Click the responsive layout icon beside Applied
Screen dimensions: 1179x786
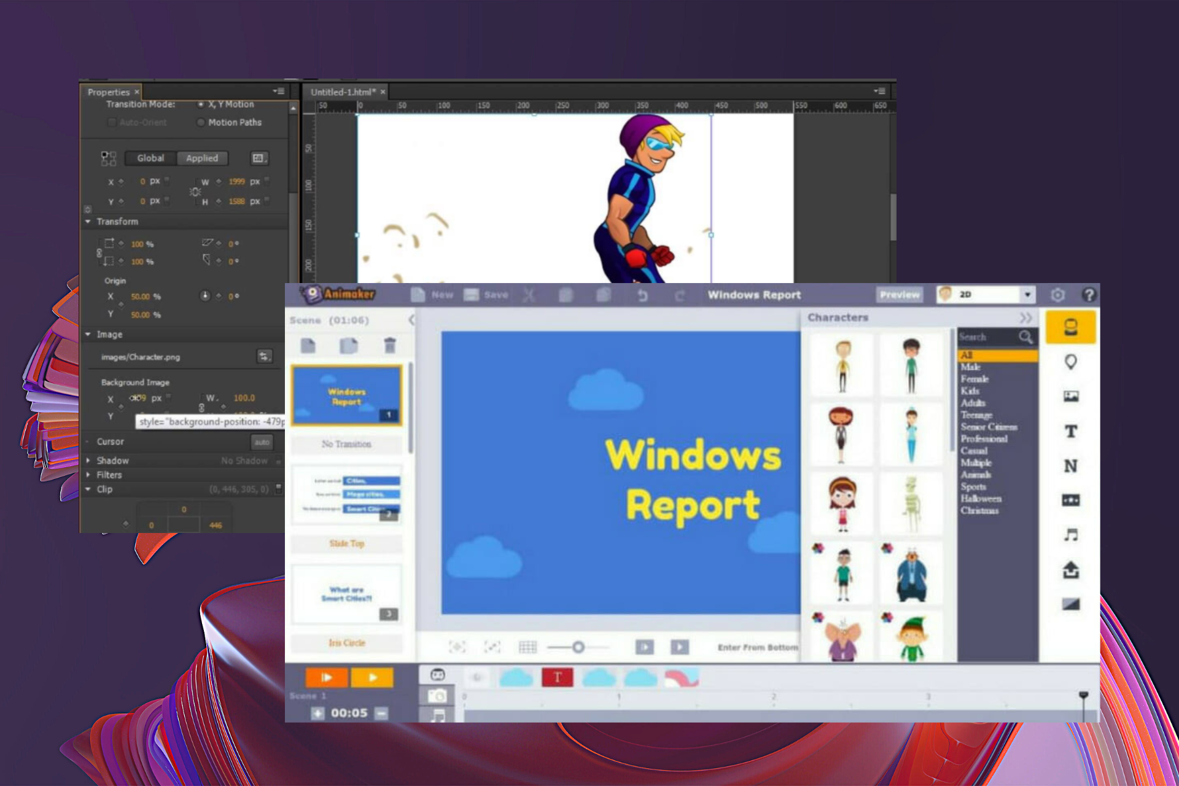tap(259, 158)
